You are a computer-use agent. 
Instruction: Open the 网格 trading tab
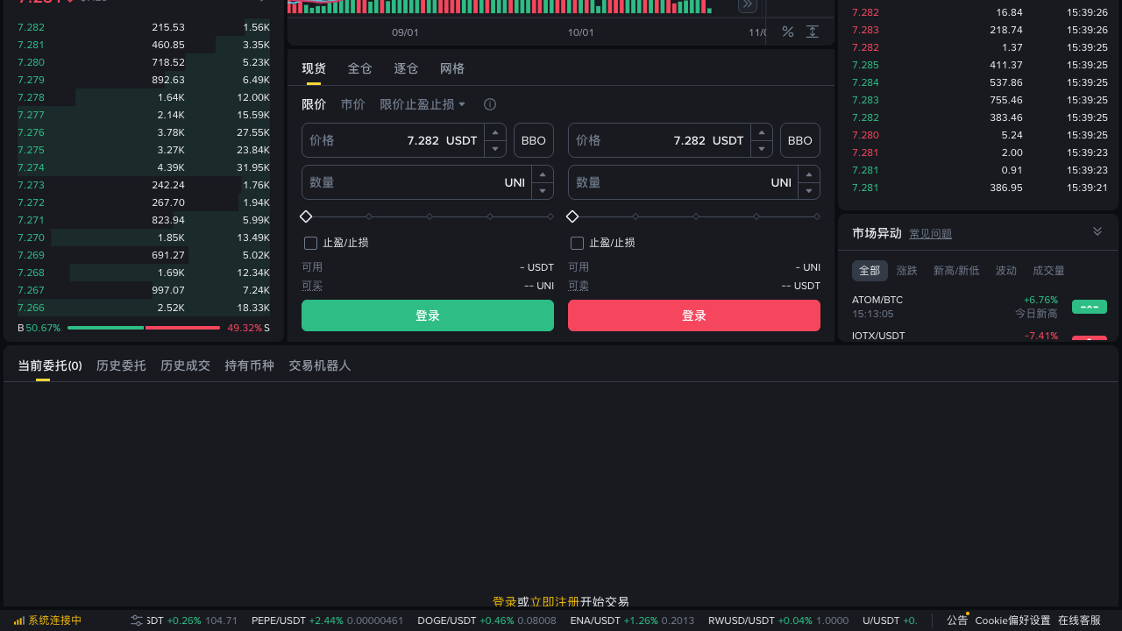[x=452, y=68]
